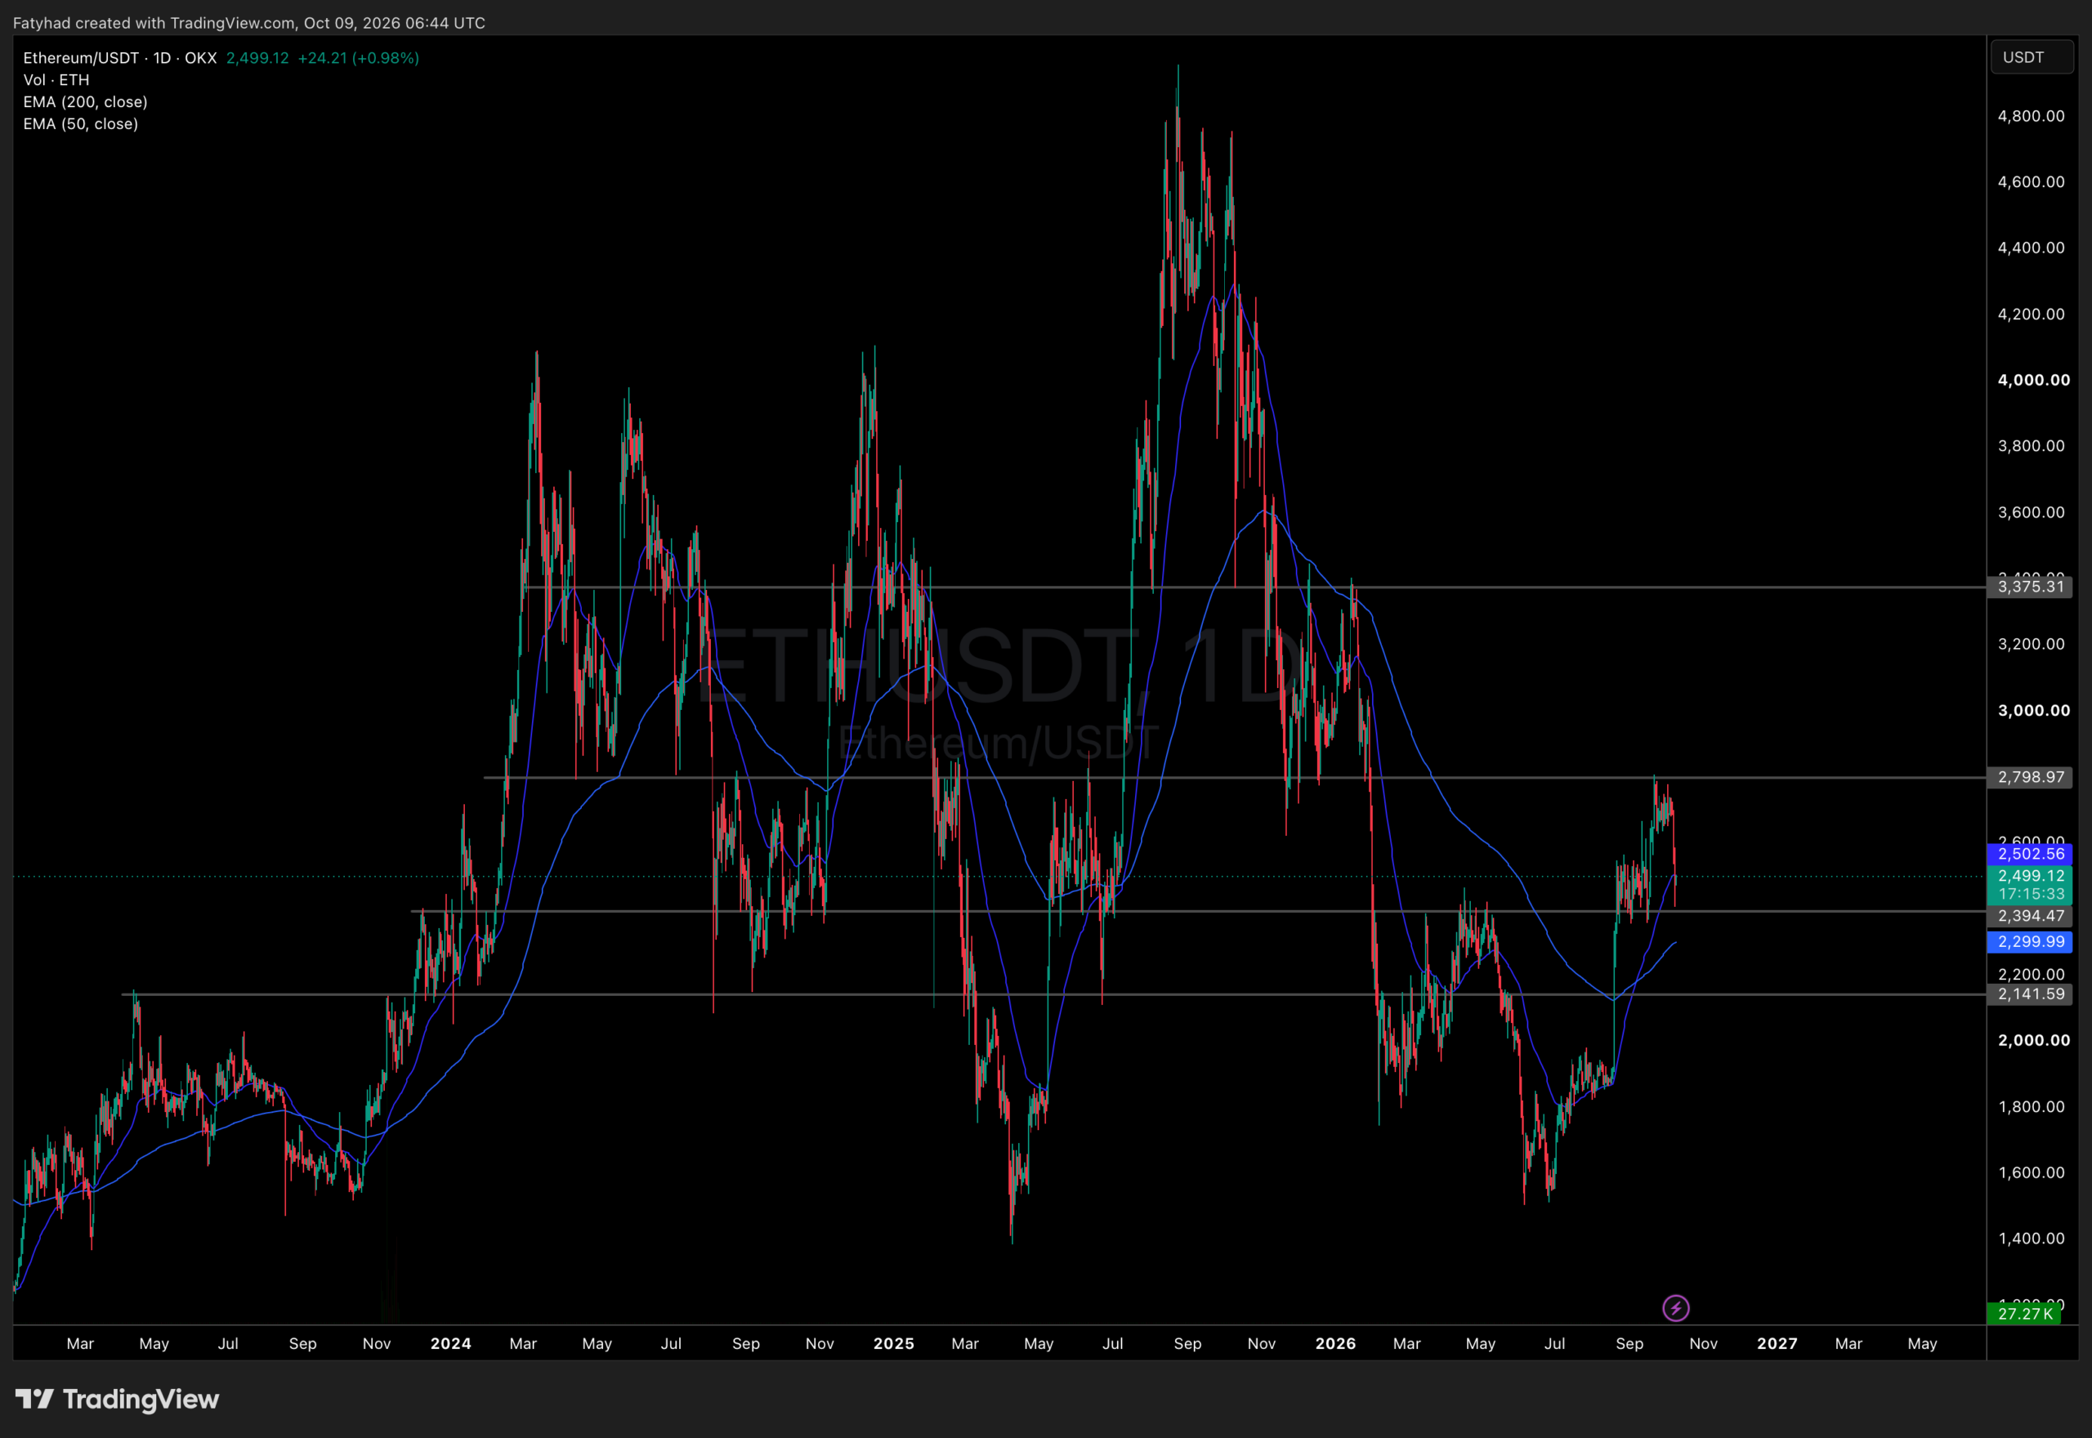Screen dimensions: 2092x1438
Task: Click the purple lightning event icon
Action: 1675,1307
